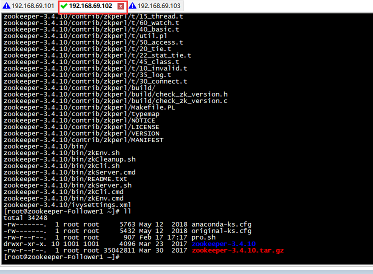The image size is (373, 274).
Task: Click the zookeeper-3.4.10/bin/ directory line
Action: pos(45,146)
